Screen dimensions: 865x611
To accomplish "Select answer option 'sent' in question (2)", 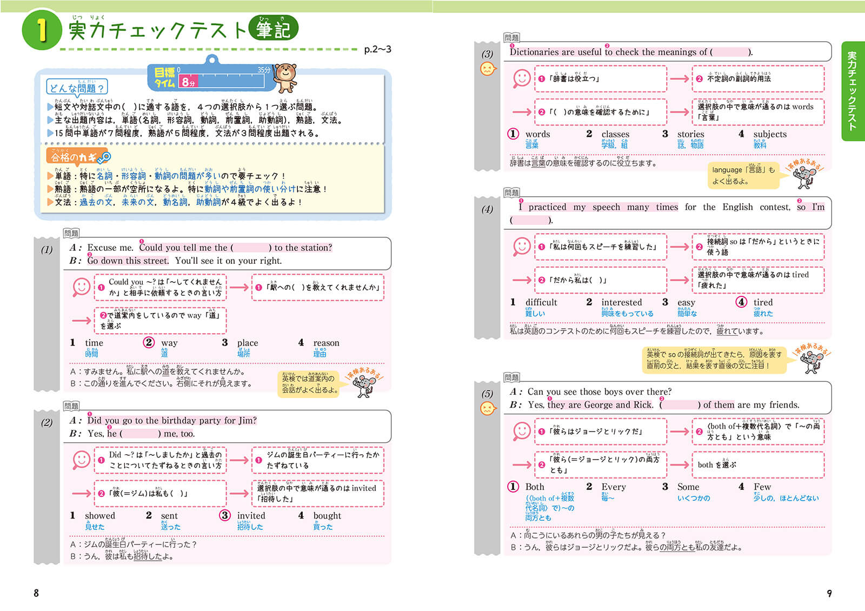I will (x=169, y=516).
